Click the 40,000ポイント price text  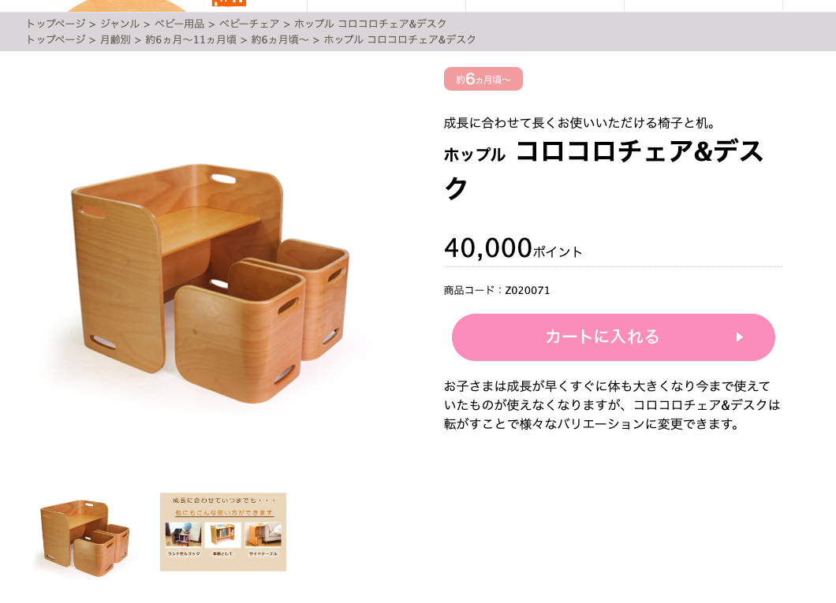[513, 248]
